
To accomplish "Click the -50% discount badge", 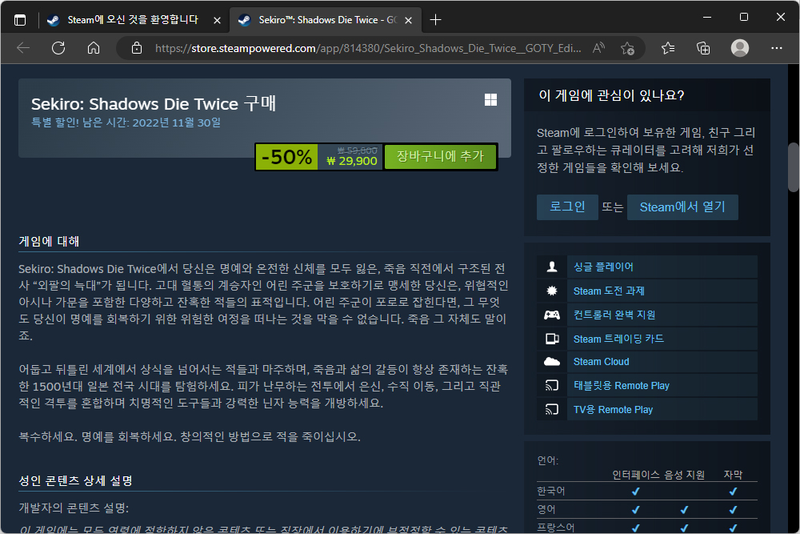I will [286, 157].
